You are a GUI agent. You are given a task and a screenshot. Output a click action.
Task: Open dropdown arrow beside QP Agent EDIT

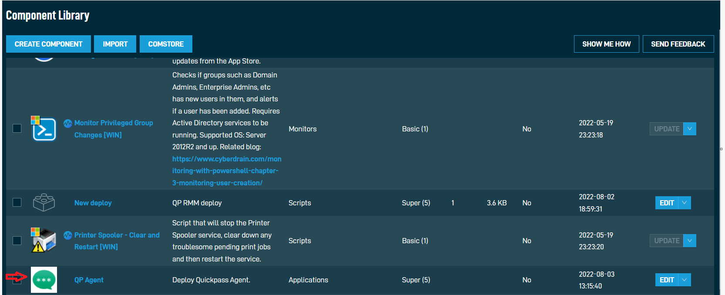pyautogui.click(x=685, y=280)
